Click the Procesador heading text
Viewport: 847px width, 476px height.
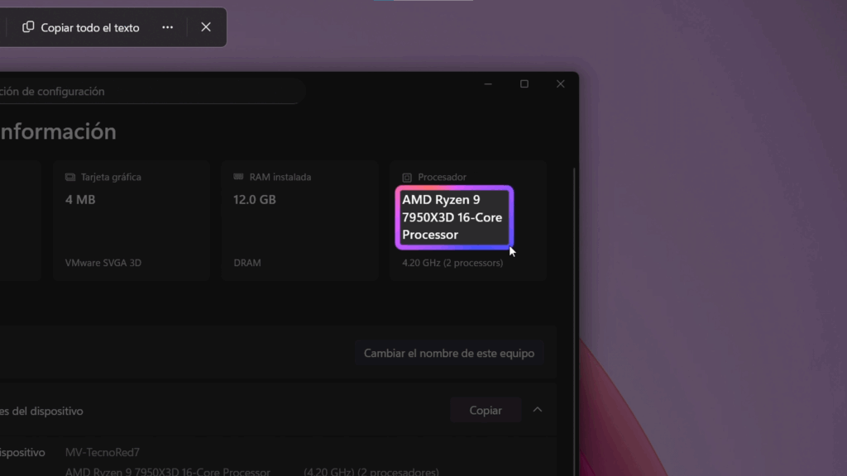tap(442, 177)
